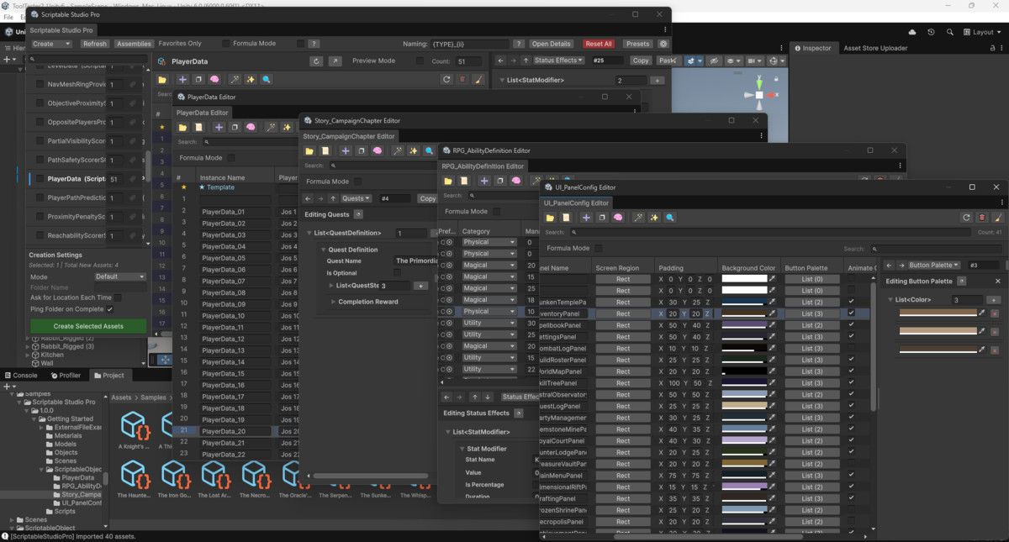Image resolution: width=1009 pixels, height=542 pixels.
Task: Click the magic wand icon in UI_PanelConfig editor
Action: point(638,217)
